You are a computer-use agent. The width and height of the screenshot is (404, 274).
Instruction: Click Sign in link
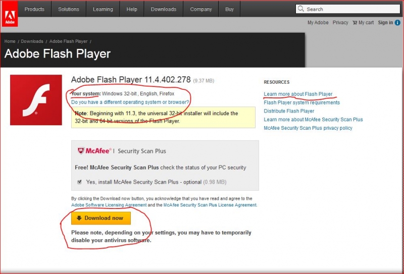pos(385,23)
